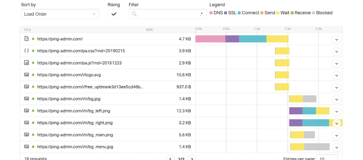Click green status dot for pa.js row
The width and height of the screenshot is (363, 160).
(33, 63)
